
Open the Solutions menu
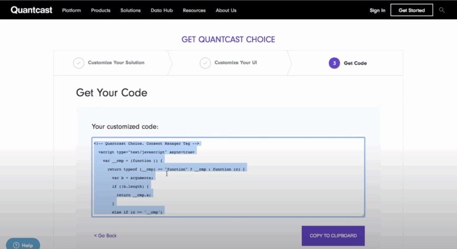(130, 10)
